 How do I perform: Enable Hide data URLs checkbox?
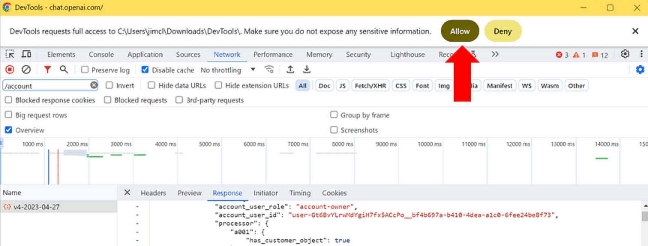pos(151,86)
